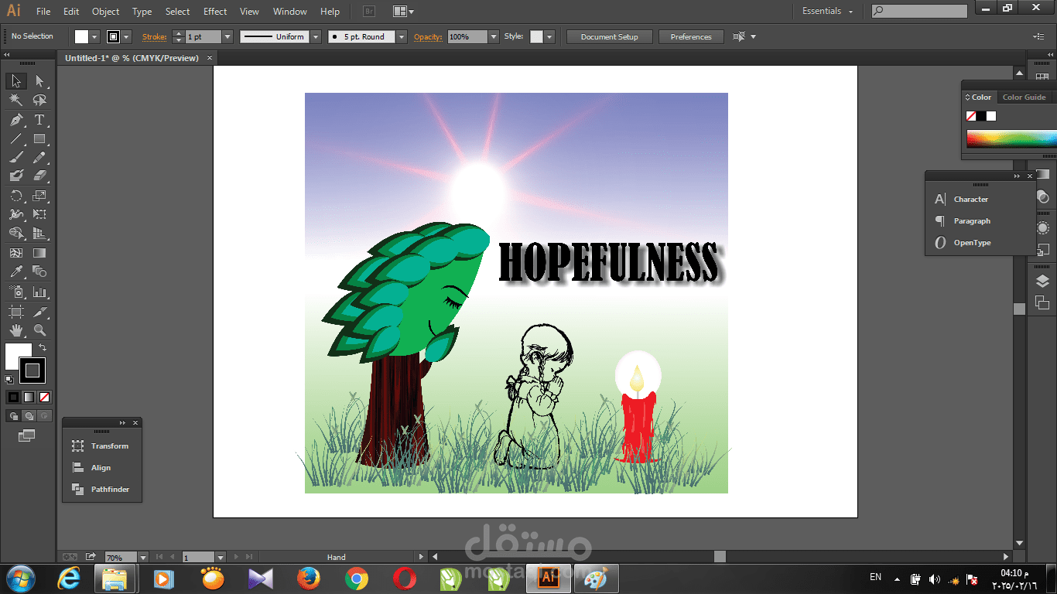Switch to the Color Guide tab

[x=1024, y=97]
